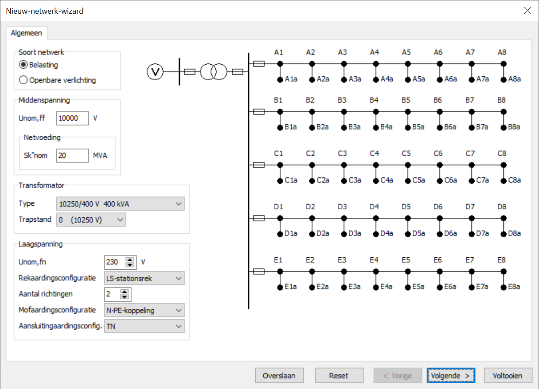
Task: Click the transformer symbol in the diagram
Action: pyautogui.click(x=213, y=71)
